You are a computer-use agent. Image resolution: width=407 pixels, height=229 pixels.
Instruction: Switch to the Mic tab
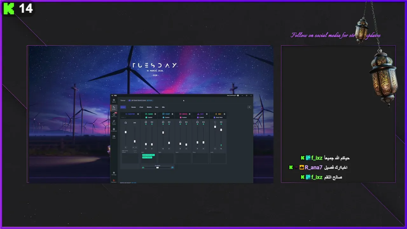click(163, 107)
